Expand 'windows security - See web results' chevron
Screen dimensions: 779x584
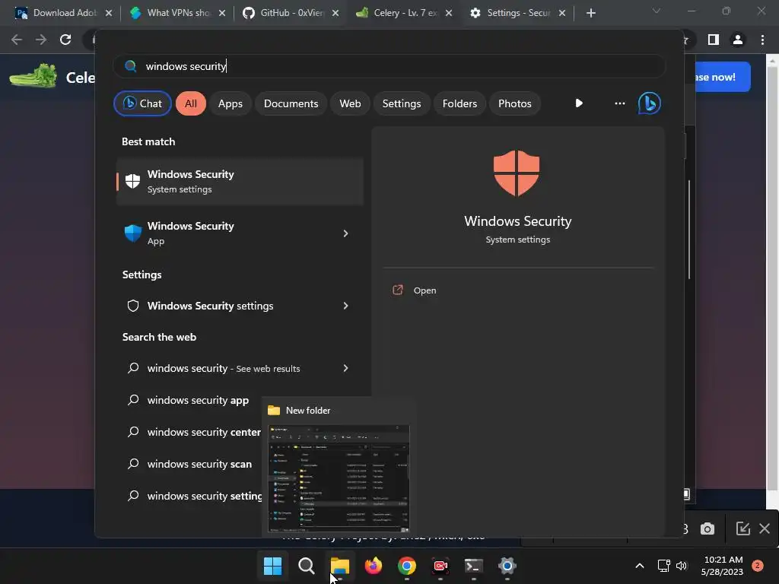[x=346, y=369]
